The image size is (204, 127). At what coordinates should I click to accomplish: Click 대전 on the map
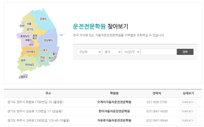(31, 45)
